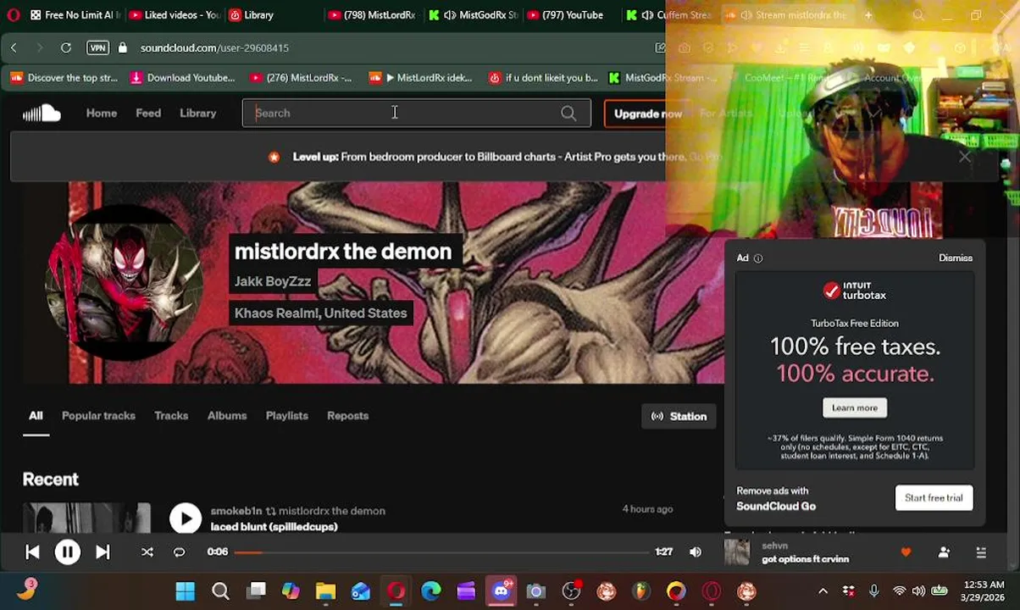Dismiss the TurboTax ad

pos(955,258)
